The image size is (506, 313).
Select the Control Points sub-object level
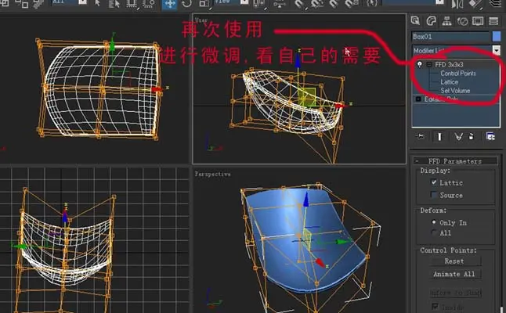(x=458, y=74)
